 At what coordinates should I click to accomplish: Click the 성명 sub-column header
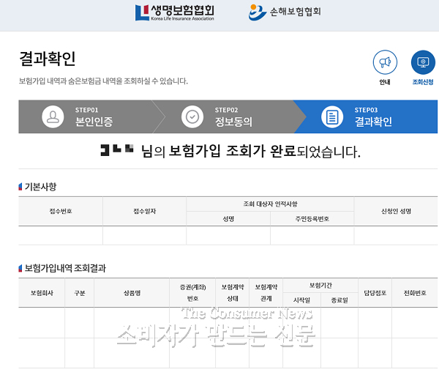(x=228, y=218)
